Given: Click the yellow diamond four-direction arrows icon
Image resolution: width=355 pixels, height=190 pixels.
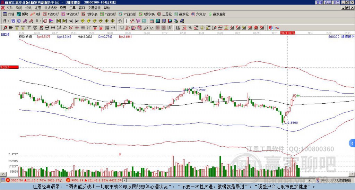Looking at the screenshot, I should pyautogui.click(x=113, y=21).
